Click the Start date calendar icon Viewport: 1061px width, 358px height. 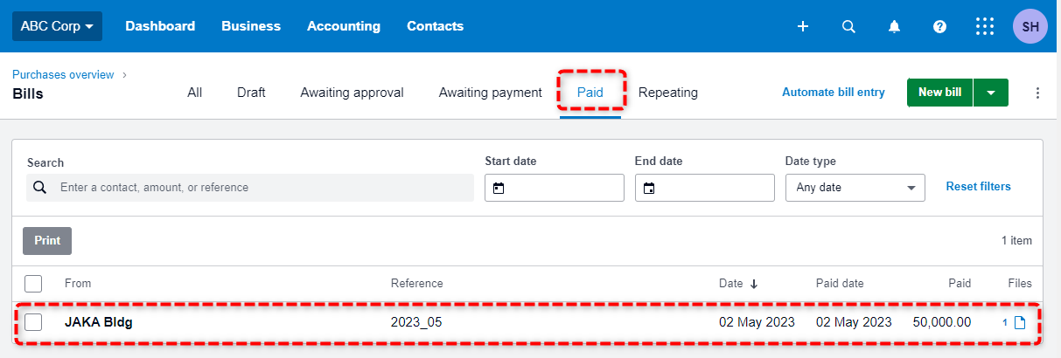[499, 188]
